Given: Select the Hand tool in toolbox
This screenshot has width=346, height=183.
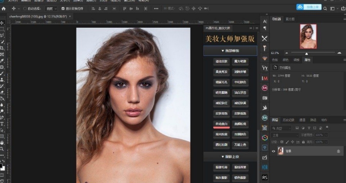Looking at the screenshot, I should 2,143.
